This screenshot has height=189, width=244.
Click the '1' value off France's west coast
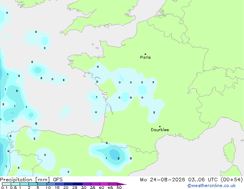coord(97,97)
